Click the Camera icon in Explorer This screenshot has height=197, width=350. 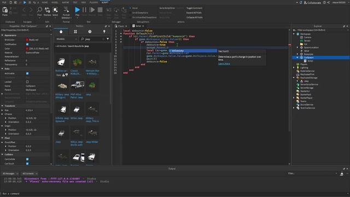pyautogui.click(x=301, y=37)
